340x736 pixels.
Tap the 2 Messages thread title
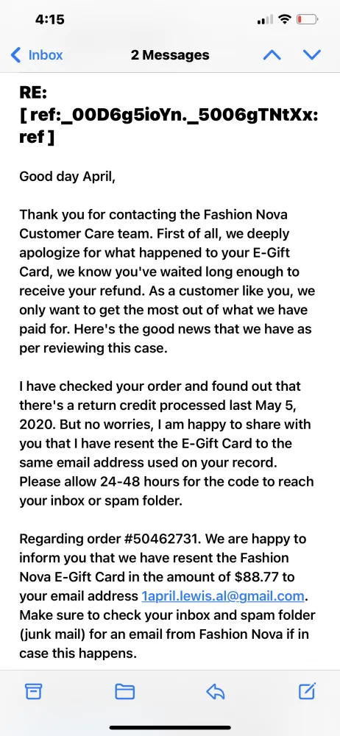(170, 55)
